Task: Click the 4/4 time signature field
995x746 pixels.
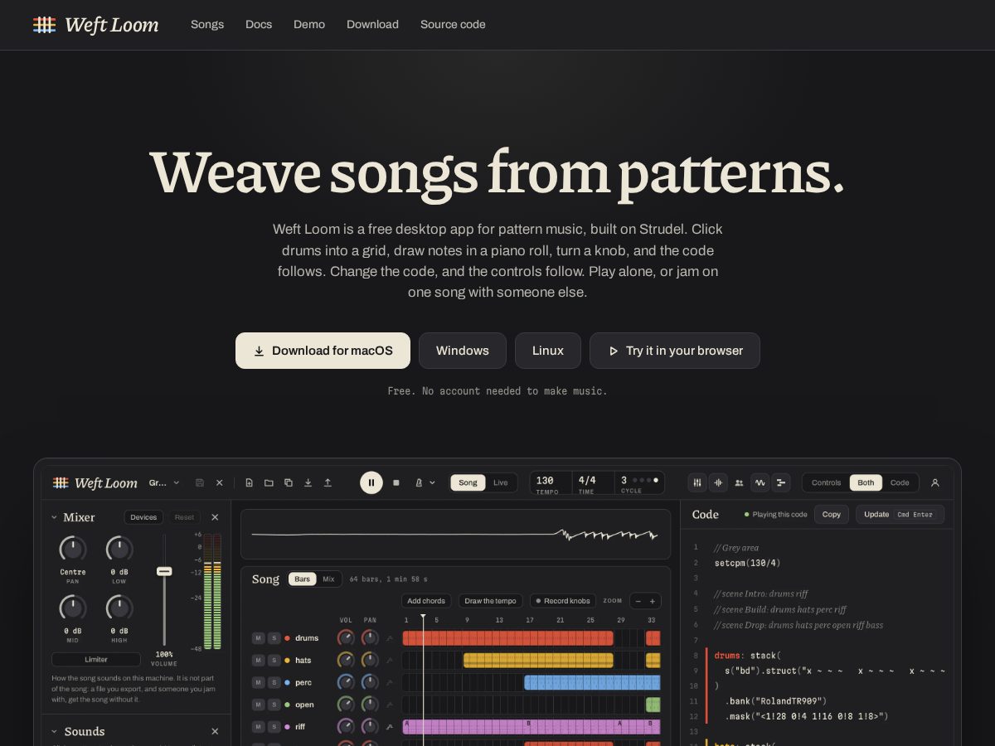Action: [593, 483]
